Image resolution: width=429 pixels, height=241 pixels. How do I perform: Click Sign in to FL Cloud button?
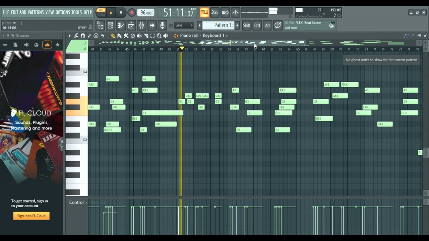click(x=32, y=216)
